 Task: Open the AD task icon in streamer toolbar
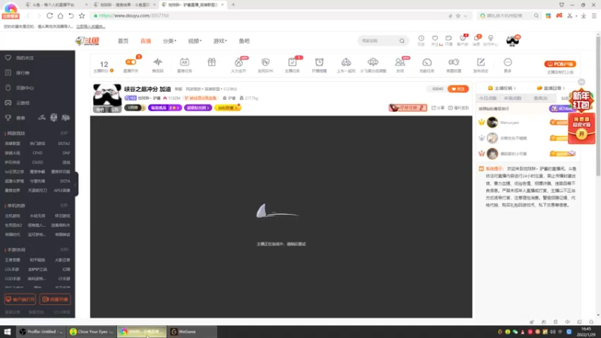184,62
